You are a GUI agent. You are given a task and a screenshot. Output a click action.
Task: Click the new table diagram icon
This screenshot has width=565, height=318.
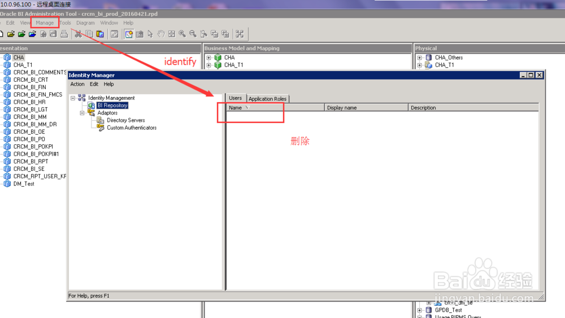click(140, 34)
